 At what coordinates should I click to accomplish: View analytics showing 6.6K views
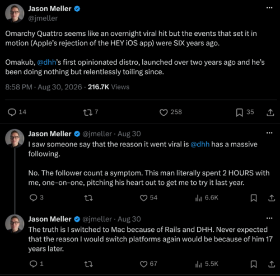click(207, 198)
